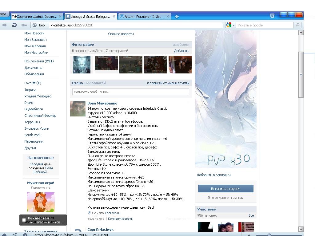Click the 'Написать сообщение...' wall input

pos(130,92)
